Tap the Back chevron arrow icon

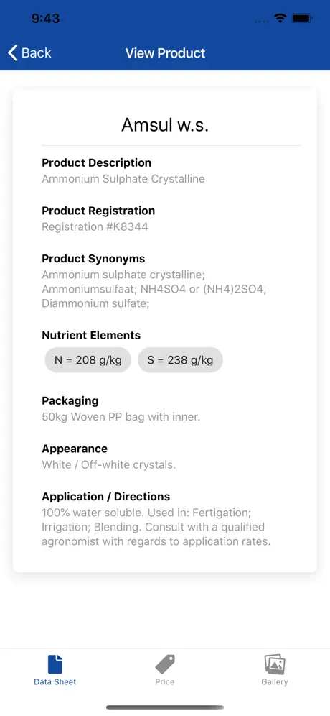13,53
